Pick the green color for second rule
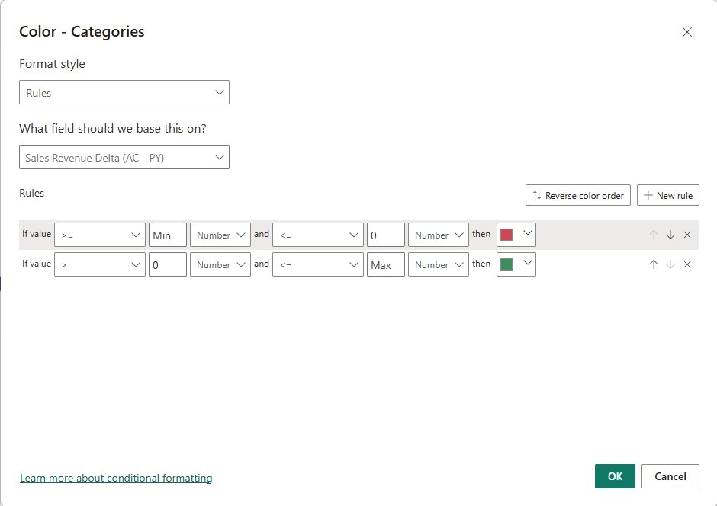717x506 pixels. 516,264
